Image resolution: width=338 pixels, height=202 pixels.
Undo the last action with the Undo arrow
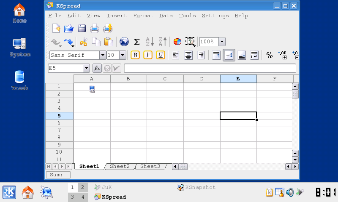coord(55,42)
